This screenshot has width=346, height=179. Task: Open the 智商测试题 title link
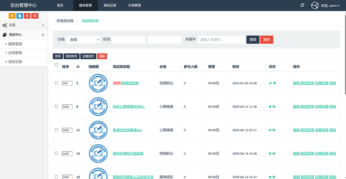130,83
